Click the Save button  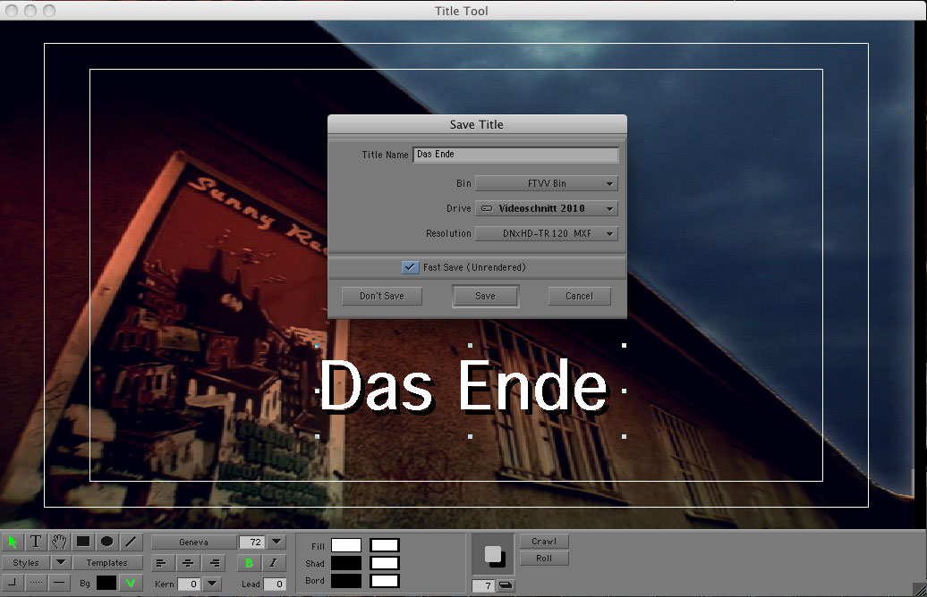click(x=485, y=296)
